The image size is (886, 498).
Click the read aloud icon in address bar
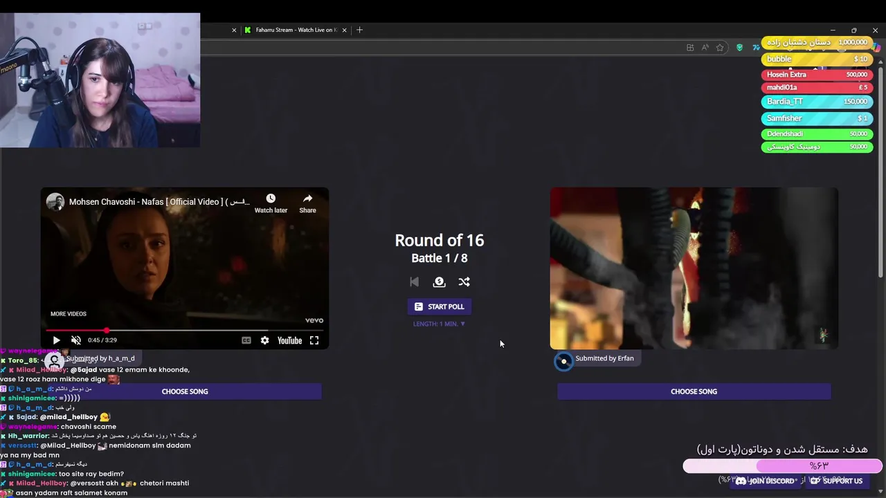(705, 47)
